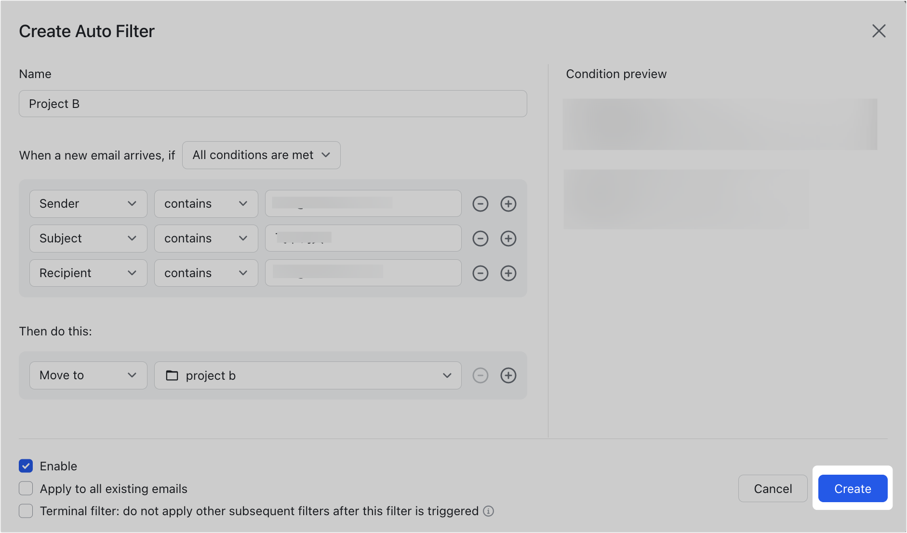Open the project b folder selector

[x=307, y=375]
